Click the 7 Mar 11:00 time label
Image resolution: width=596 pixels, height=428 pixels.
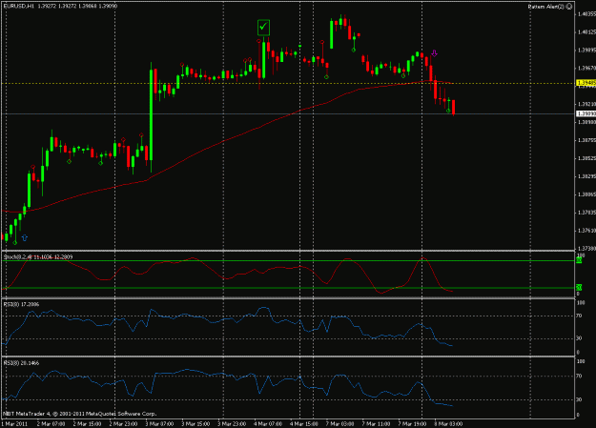point(376,424)
